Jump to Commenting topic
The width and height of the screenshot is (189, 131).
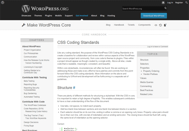[146, 86]
